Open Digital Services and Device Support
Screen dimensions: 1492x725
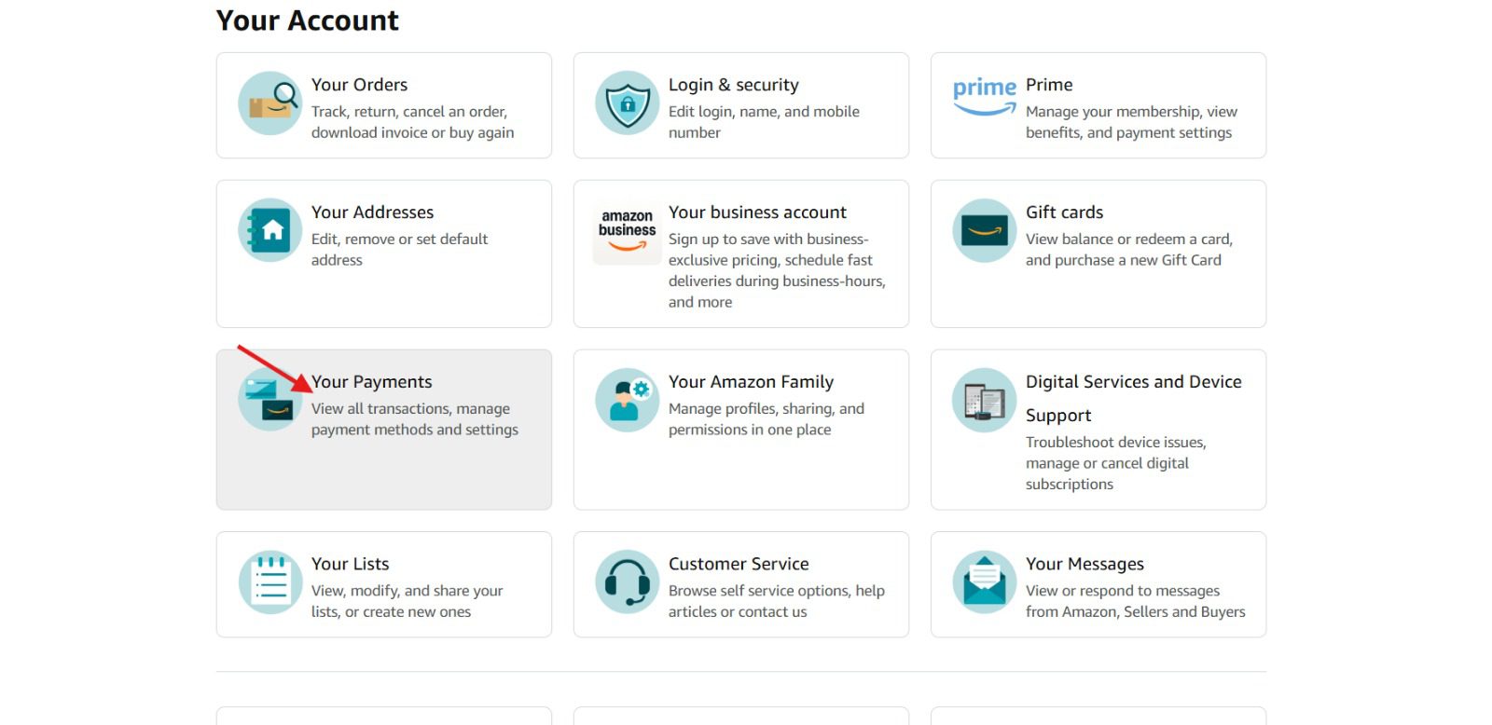(1098, 429)
